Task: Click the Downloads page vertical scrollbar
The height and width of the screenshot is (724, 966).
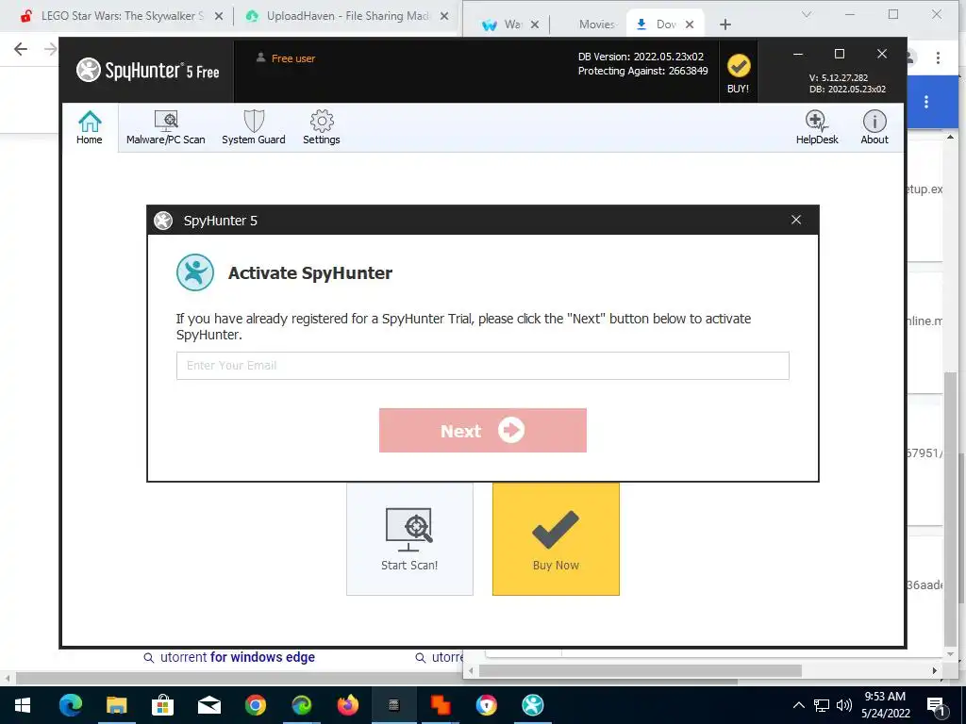Action: coord(951,508)
